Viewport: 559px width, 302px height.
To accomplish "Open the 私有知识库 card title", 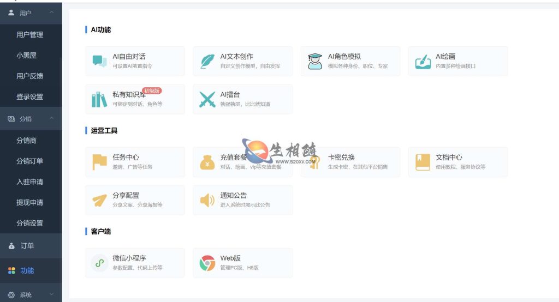I will pyautogui.click(x=129, y=94).
